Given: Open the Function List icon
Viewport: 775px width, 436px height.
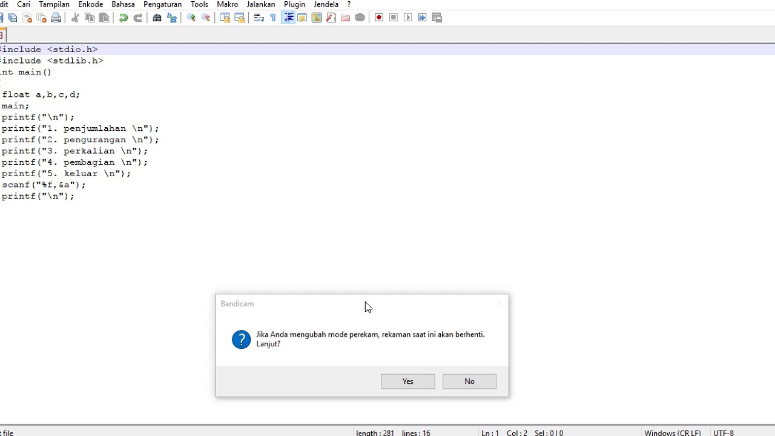Looking at the screenshot, I should coord(331,18).
